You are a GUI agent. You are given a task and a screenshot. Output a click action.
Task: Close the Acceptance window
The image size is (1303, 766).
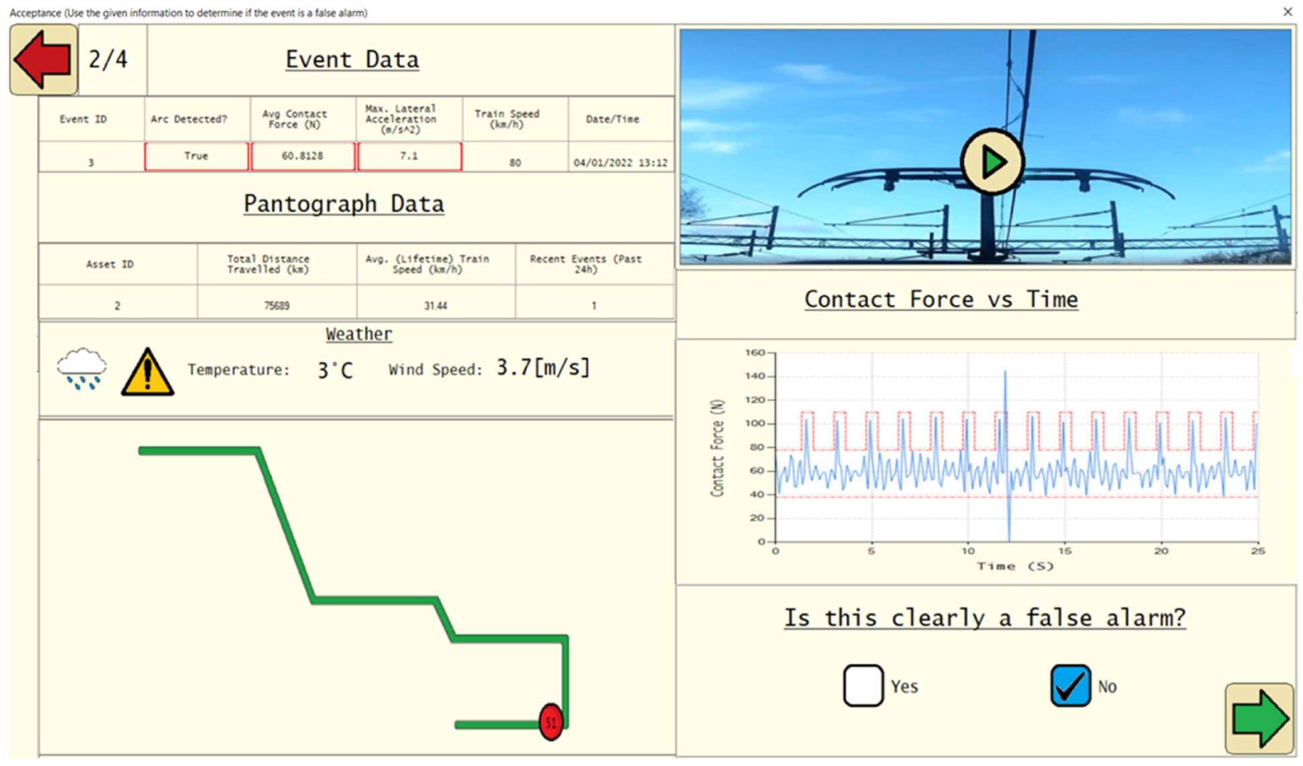[1287, 11]
